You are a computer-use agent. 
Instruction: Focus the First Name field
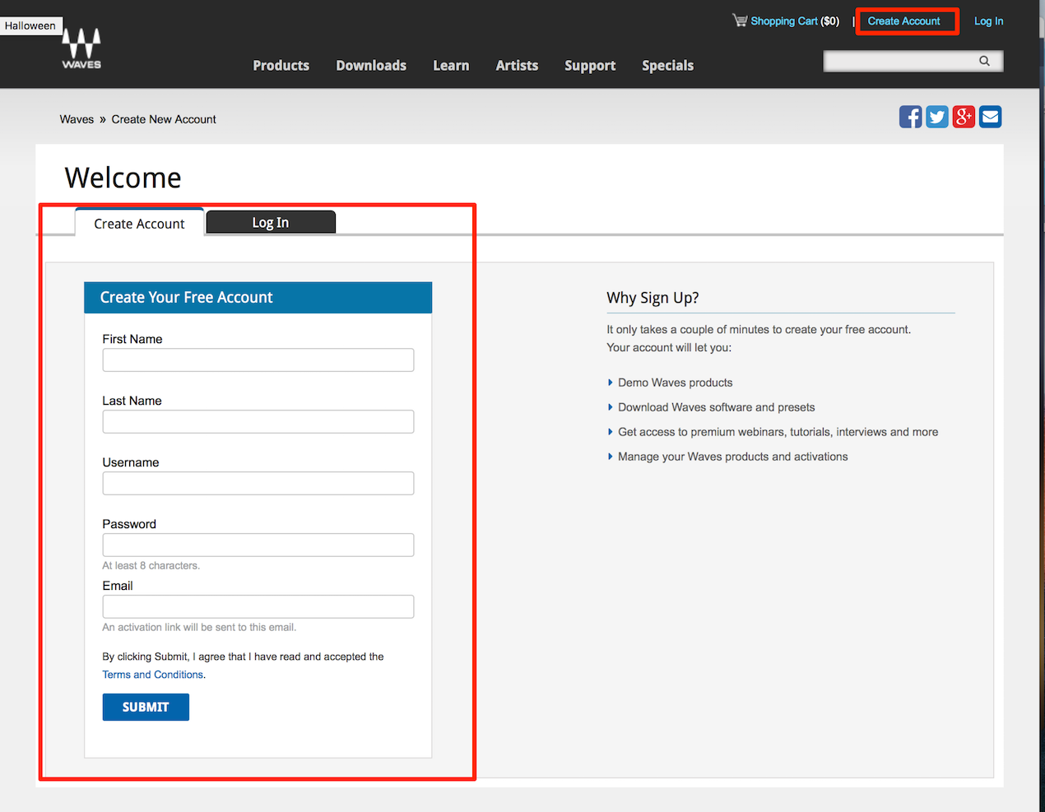coord(258,360)
